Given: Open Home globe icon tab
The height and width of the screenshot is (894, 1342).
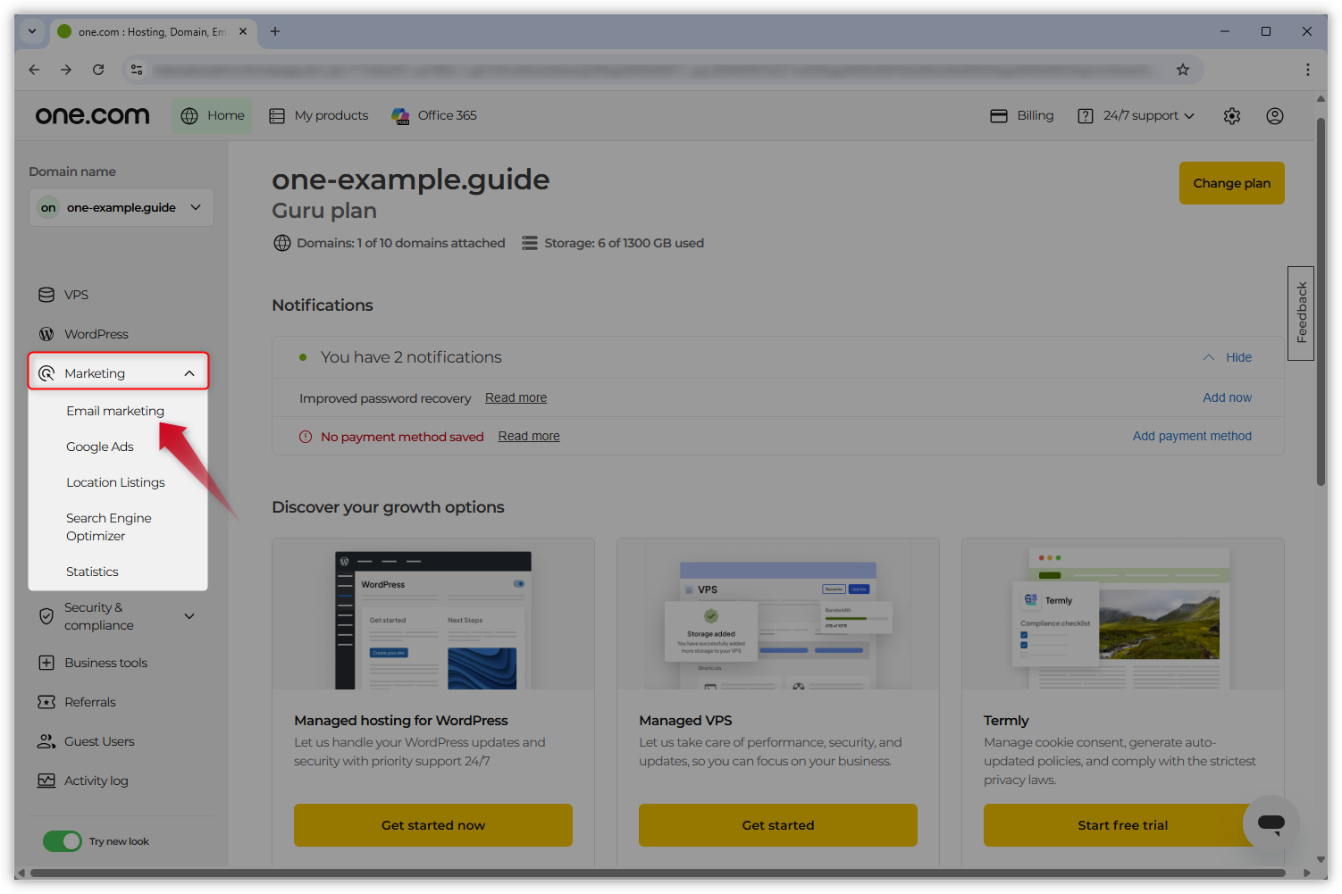Looking at the screenshot, I should click(x=212, y=116).
